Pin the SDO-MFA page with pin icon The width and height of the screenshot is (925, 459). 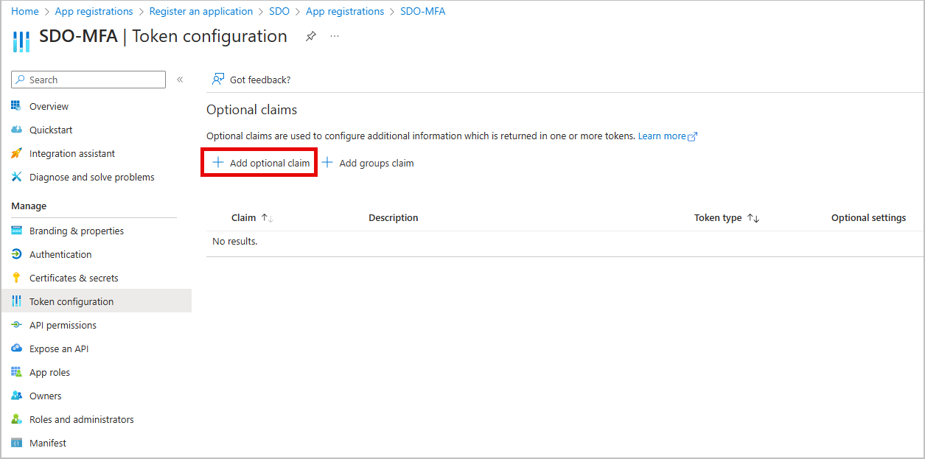(x=311, y=36)
